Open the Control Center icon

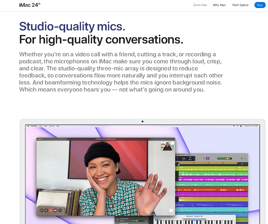tap(241, 126)
